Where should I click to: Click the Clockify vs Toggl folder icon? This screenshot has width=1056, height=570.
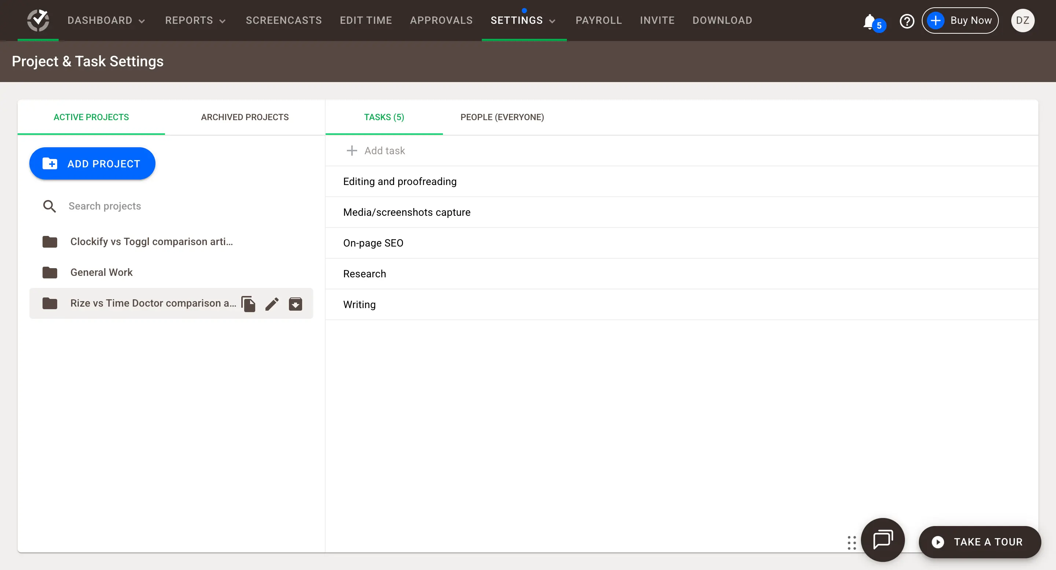pyautogui.click(x=49, y=242)
